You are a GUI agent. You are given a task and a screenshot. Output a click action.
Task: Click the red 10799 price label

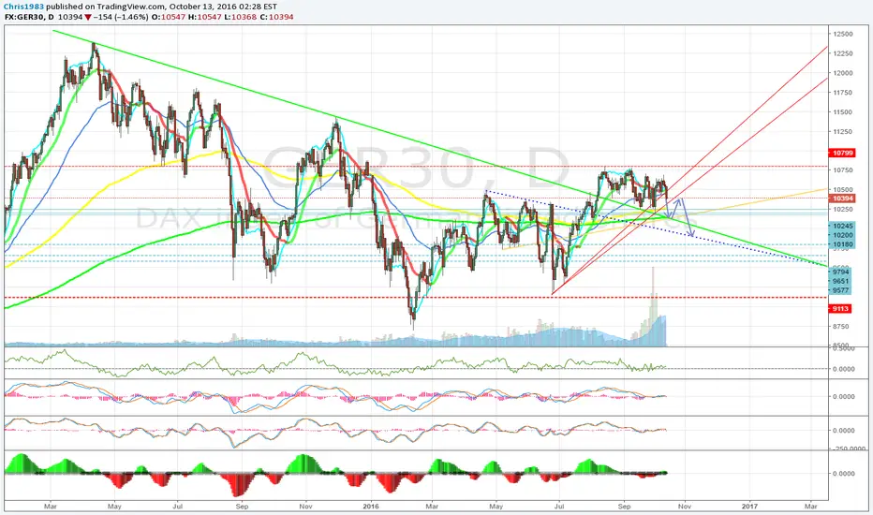842,153
